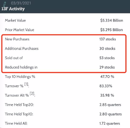
Task: Open footnote [2] next to Turnover Alt %
Action: (32, 94)
